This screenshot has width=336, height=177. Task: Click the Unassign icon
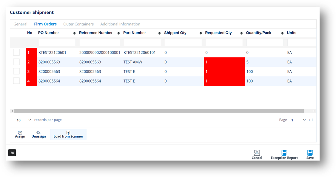(38, 134)
